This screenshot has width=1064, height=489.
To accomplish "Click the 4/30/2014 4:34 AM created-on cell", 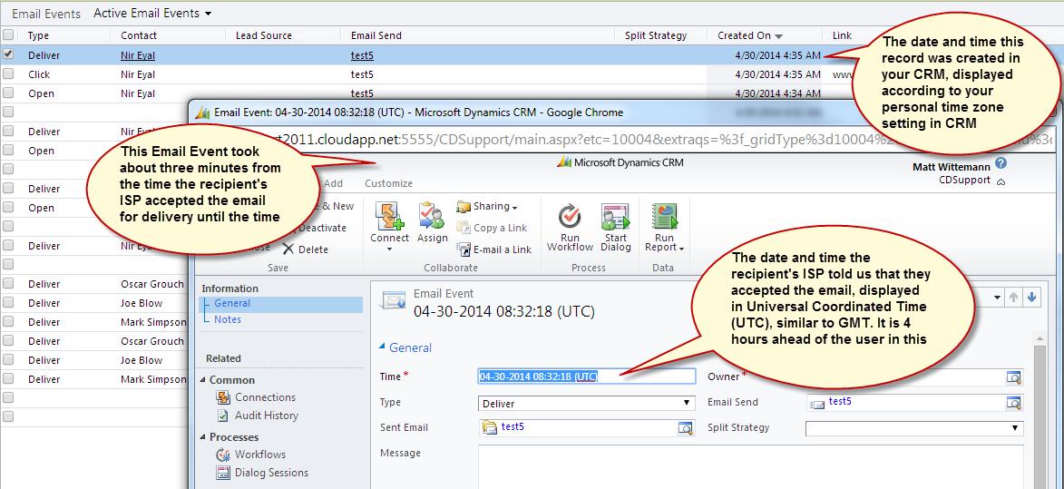I will pos(777,93).
